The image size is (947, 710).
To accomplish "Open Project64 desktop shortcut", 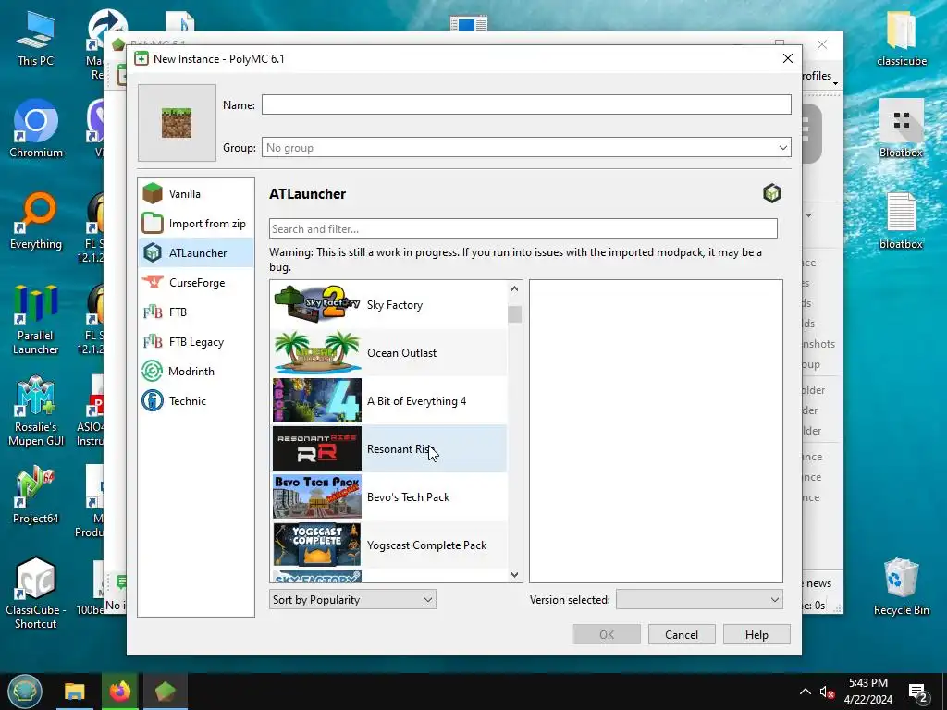I will coord(36,496).
